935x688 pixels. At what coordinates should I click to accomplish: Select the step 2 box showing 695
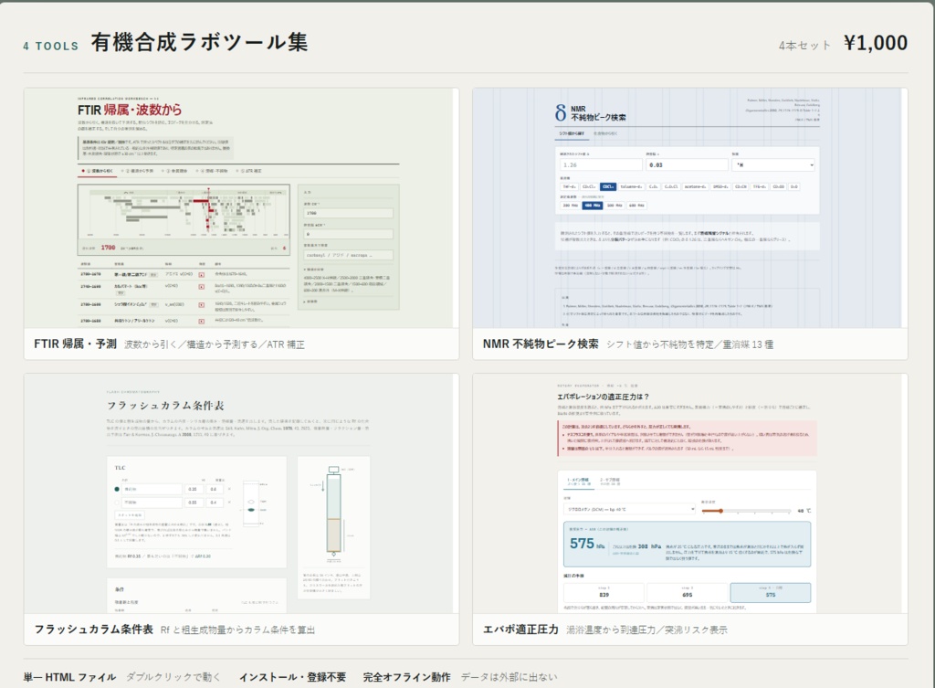tap(687, 592)
